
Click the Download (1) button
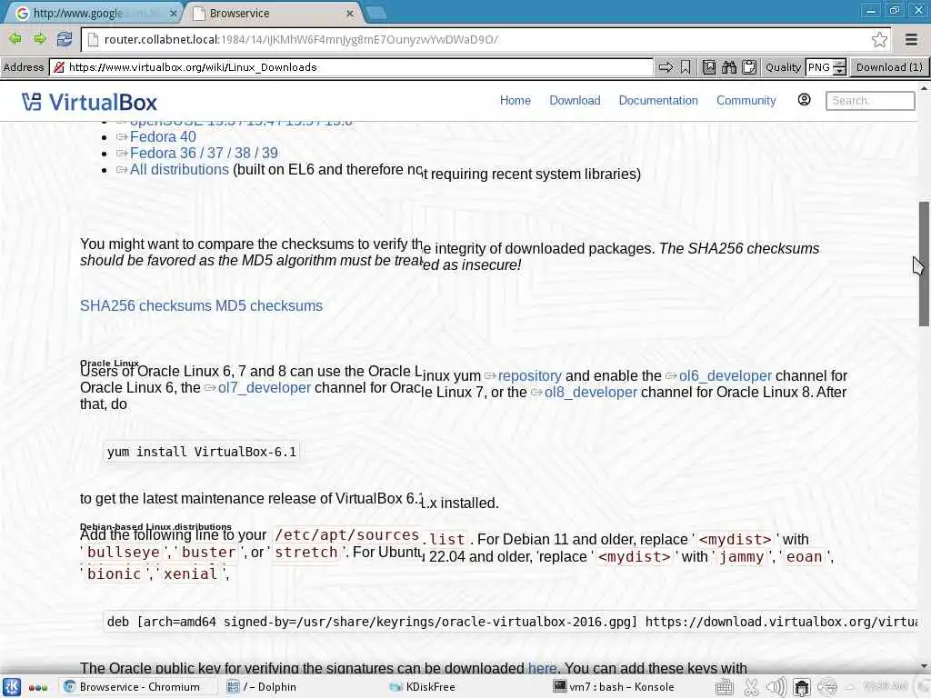click(x=889, y=67)
